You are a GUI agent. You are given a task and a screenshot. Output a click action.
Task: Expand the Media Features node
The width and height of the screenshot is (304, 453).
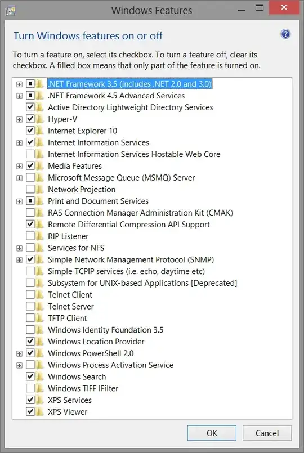click(19, 166)
